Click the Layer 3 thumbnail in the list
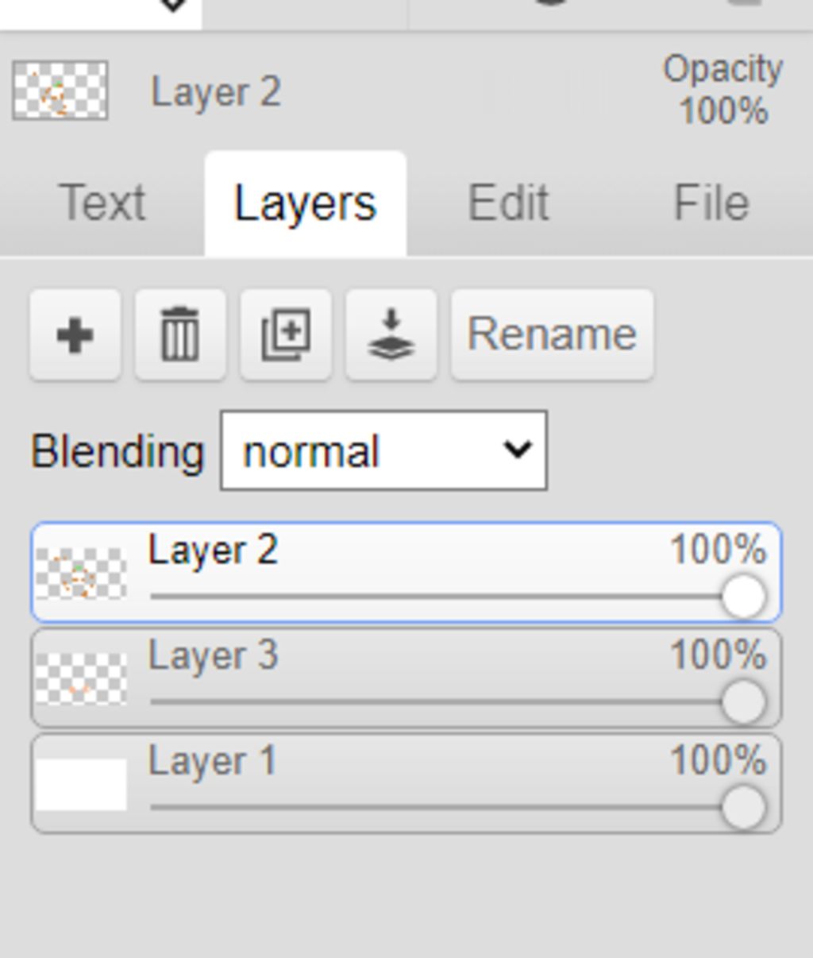The image size is (813, 958). point(81,679)
